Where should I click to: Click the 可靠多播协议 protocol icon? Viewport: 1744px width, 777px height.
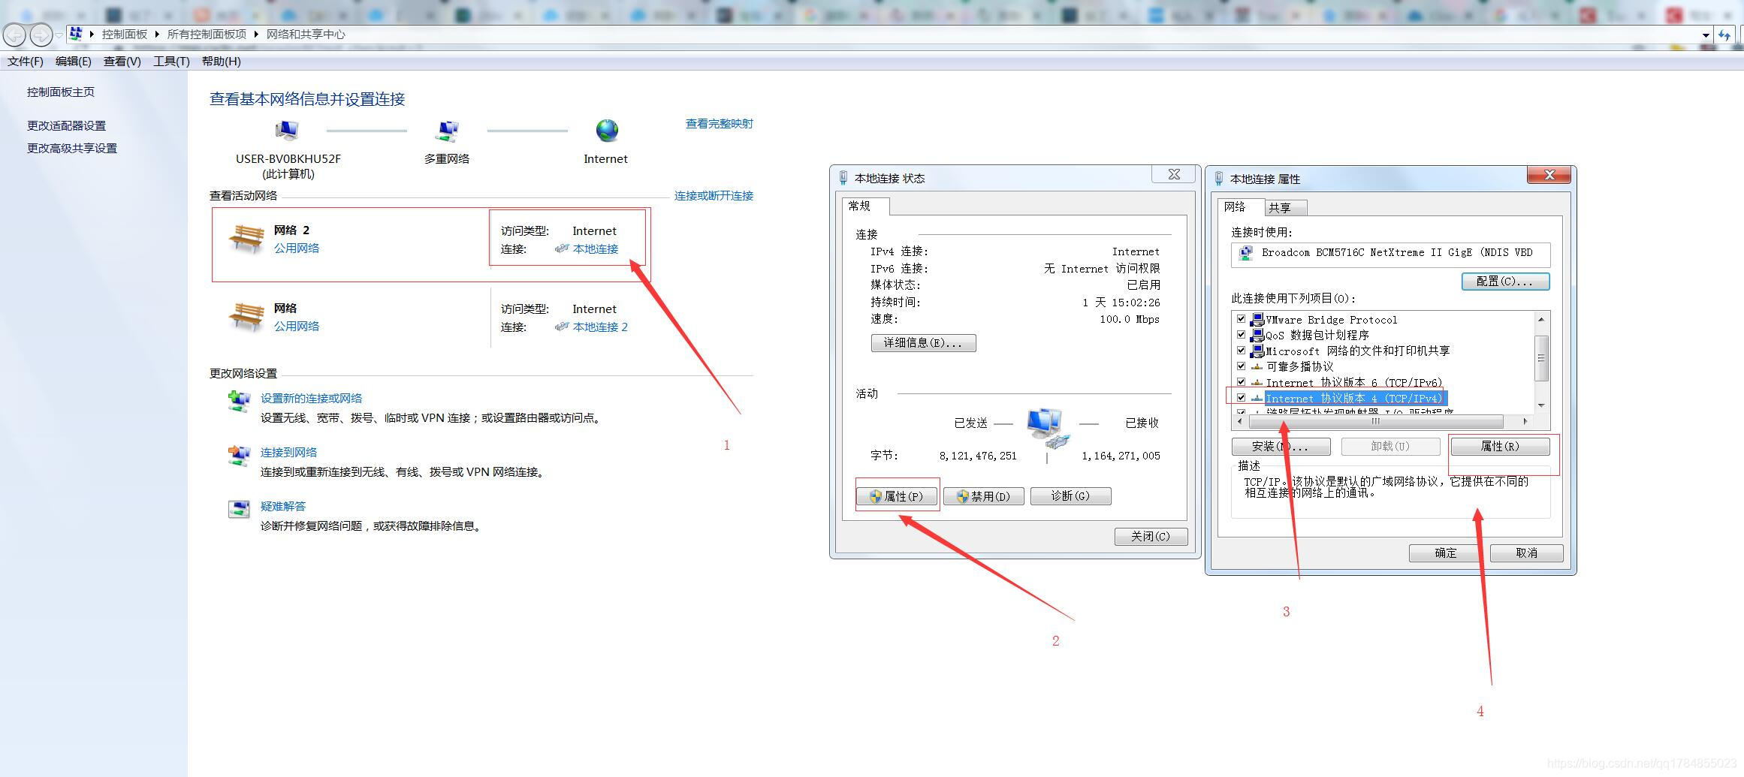pos(1257,366)
